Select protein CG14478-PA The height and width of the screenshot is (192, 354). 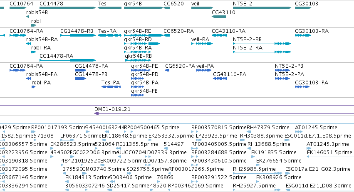(x=81, y=70)
